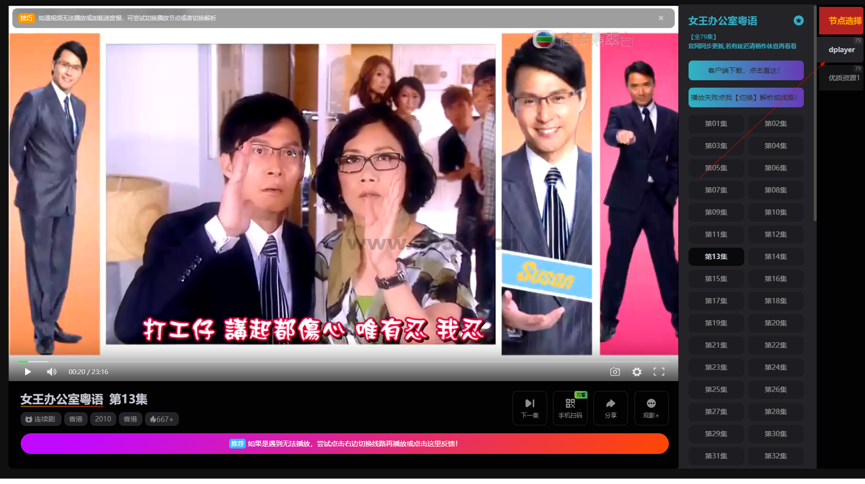The image size is (865, 484).
Task: Open player settings gear icon
Action: pyautogui.click(x=637, y=372)
